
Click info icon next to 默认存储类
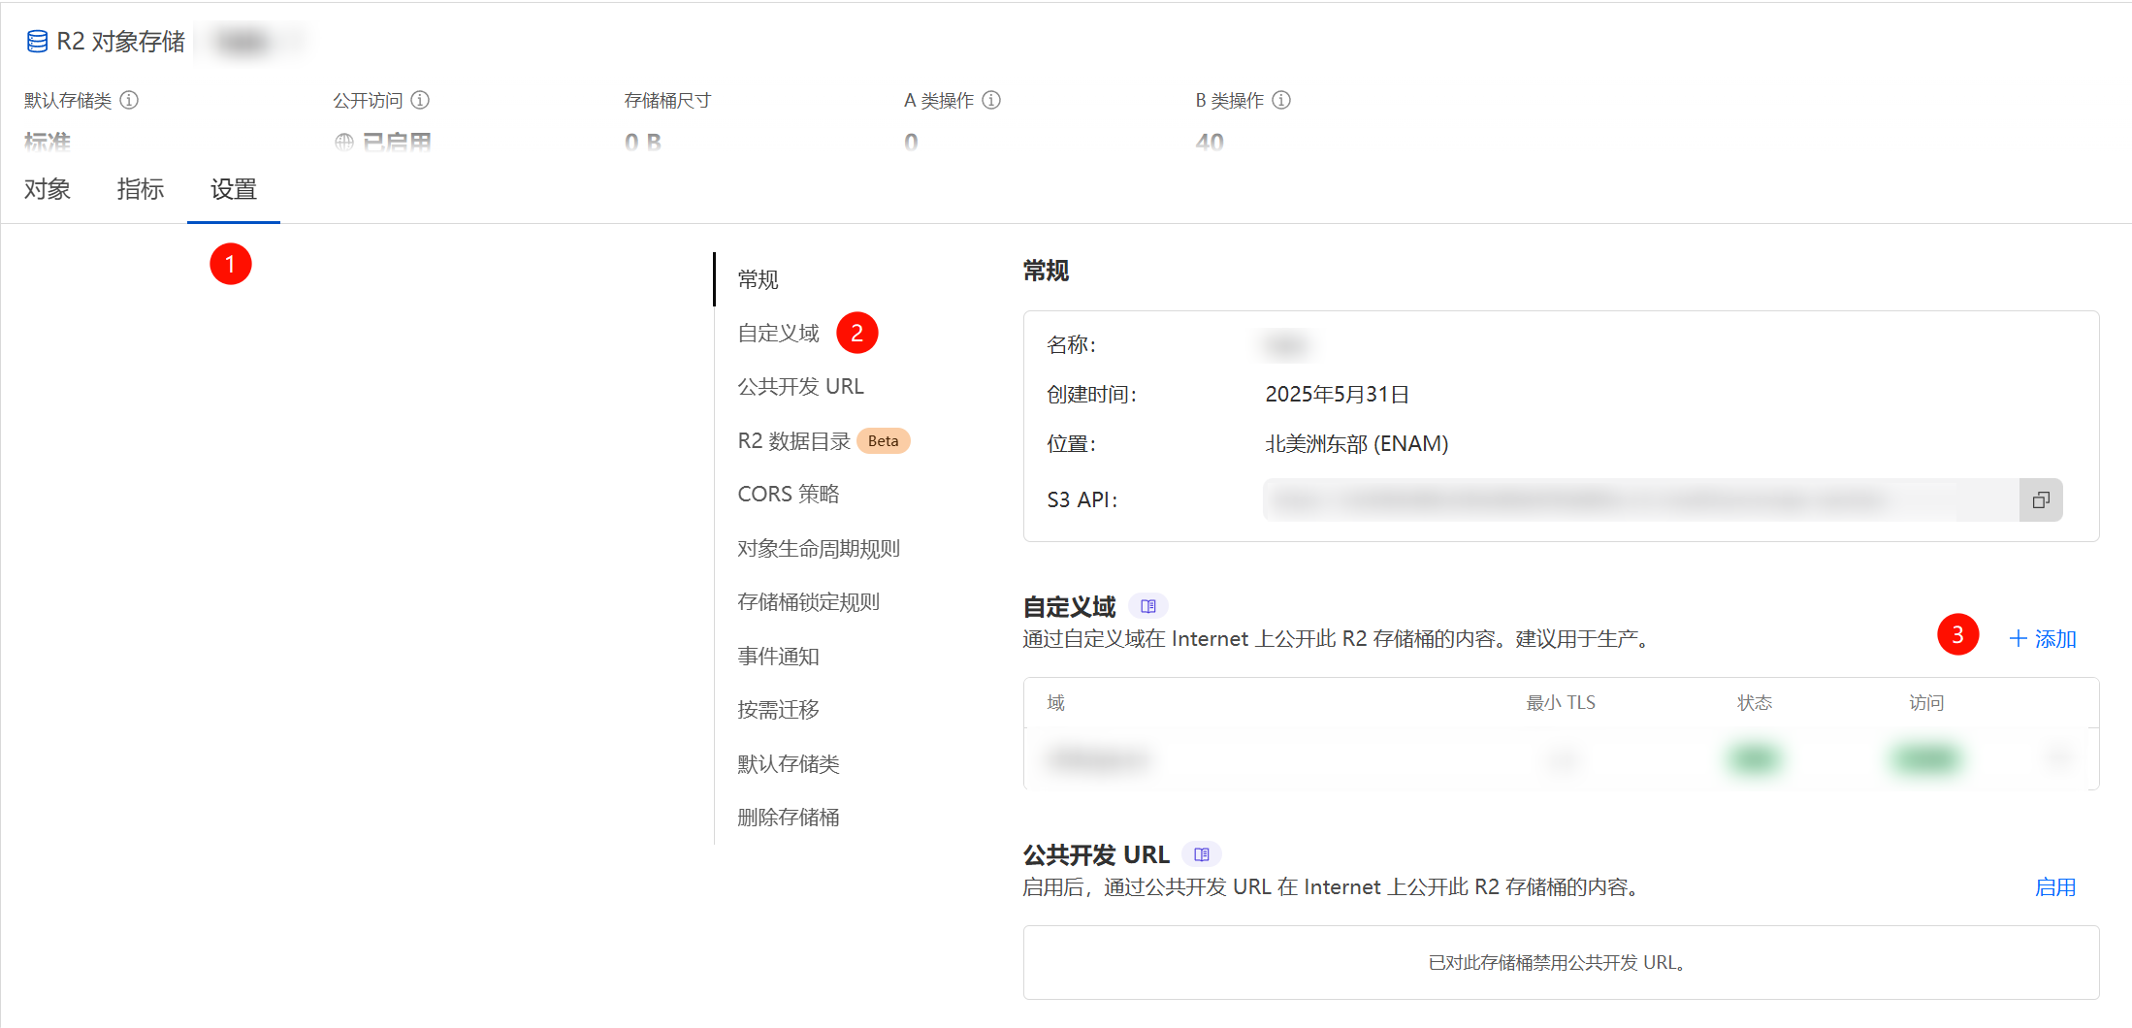click(x=129, y=100)
